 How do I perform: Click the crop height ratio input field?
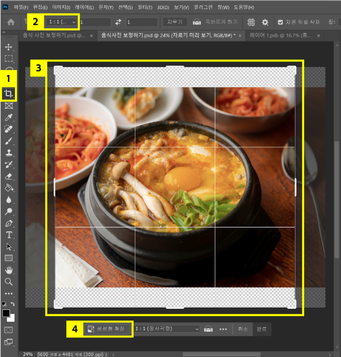pos(142,22)
